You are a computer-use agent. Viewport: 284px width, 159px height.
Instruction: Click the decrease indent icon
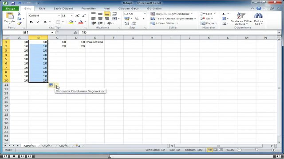pyautogui.click(x=94, y=23)
